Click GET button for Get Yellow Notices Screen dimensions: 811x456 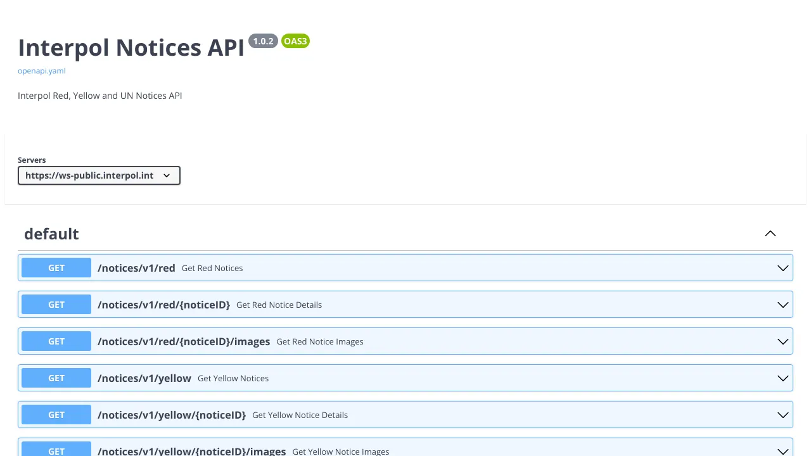pos(56,378)
